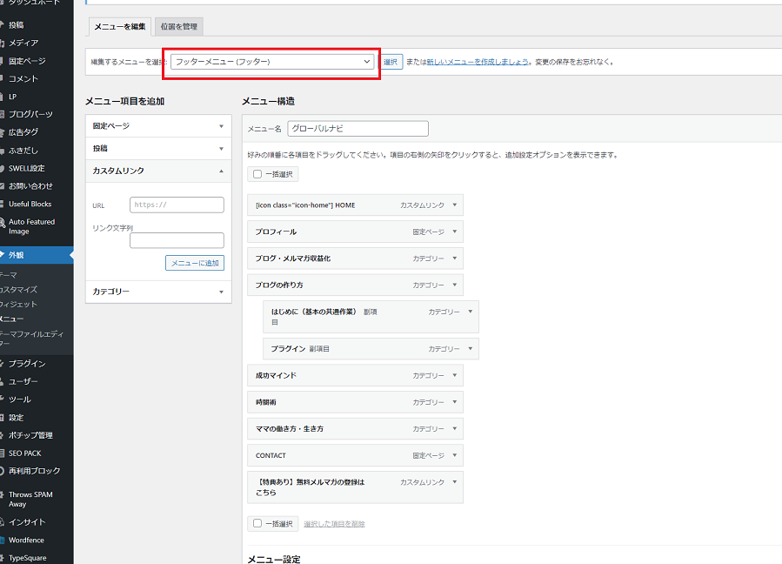Tick the 一括選択 checkbox above the HOME item
782x564 pixels.
point(257,174)
